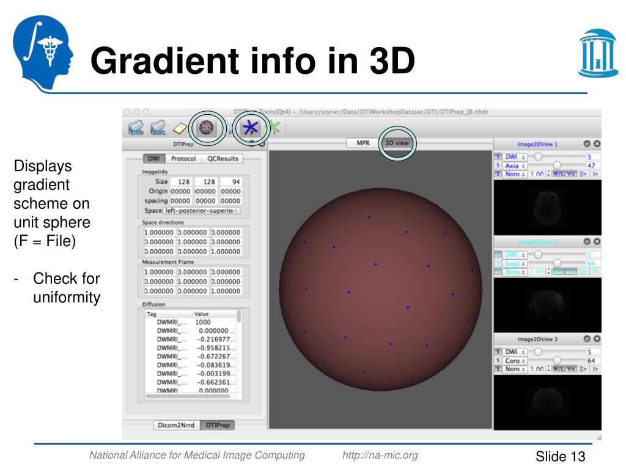Click the Size field showing 94
Viewport: 626px width, 469px height.
point(231,181)
